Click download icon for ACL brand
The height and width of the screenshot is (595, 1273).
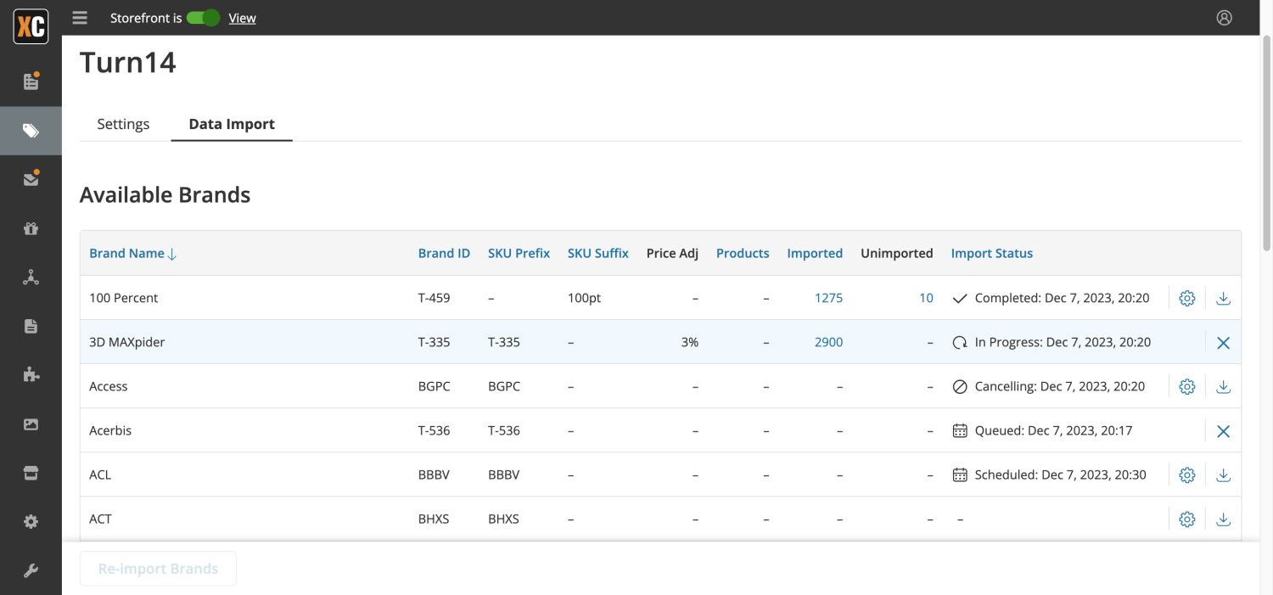click(1223, 475)
